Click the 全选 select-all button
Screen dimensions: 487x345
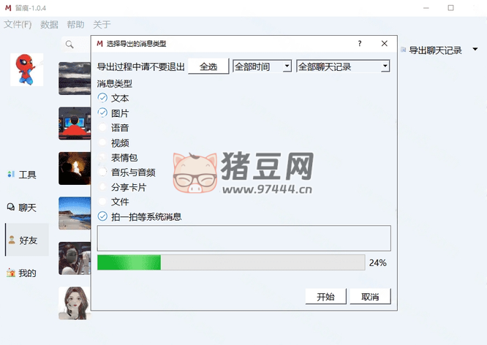208,66
